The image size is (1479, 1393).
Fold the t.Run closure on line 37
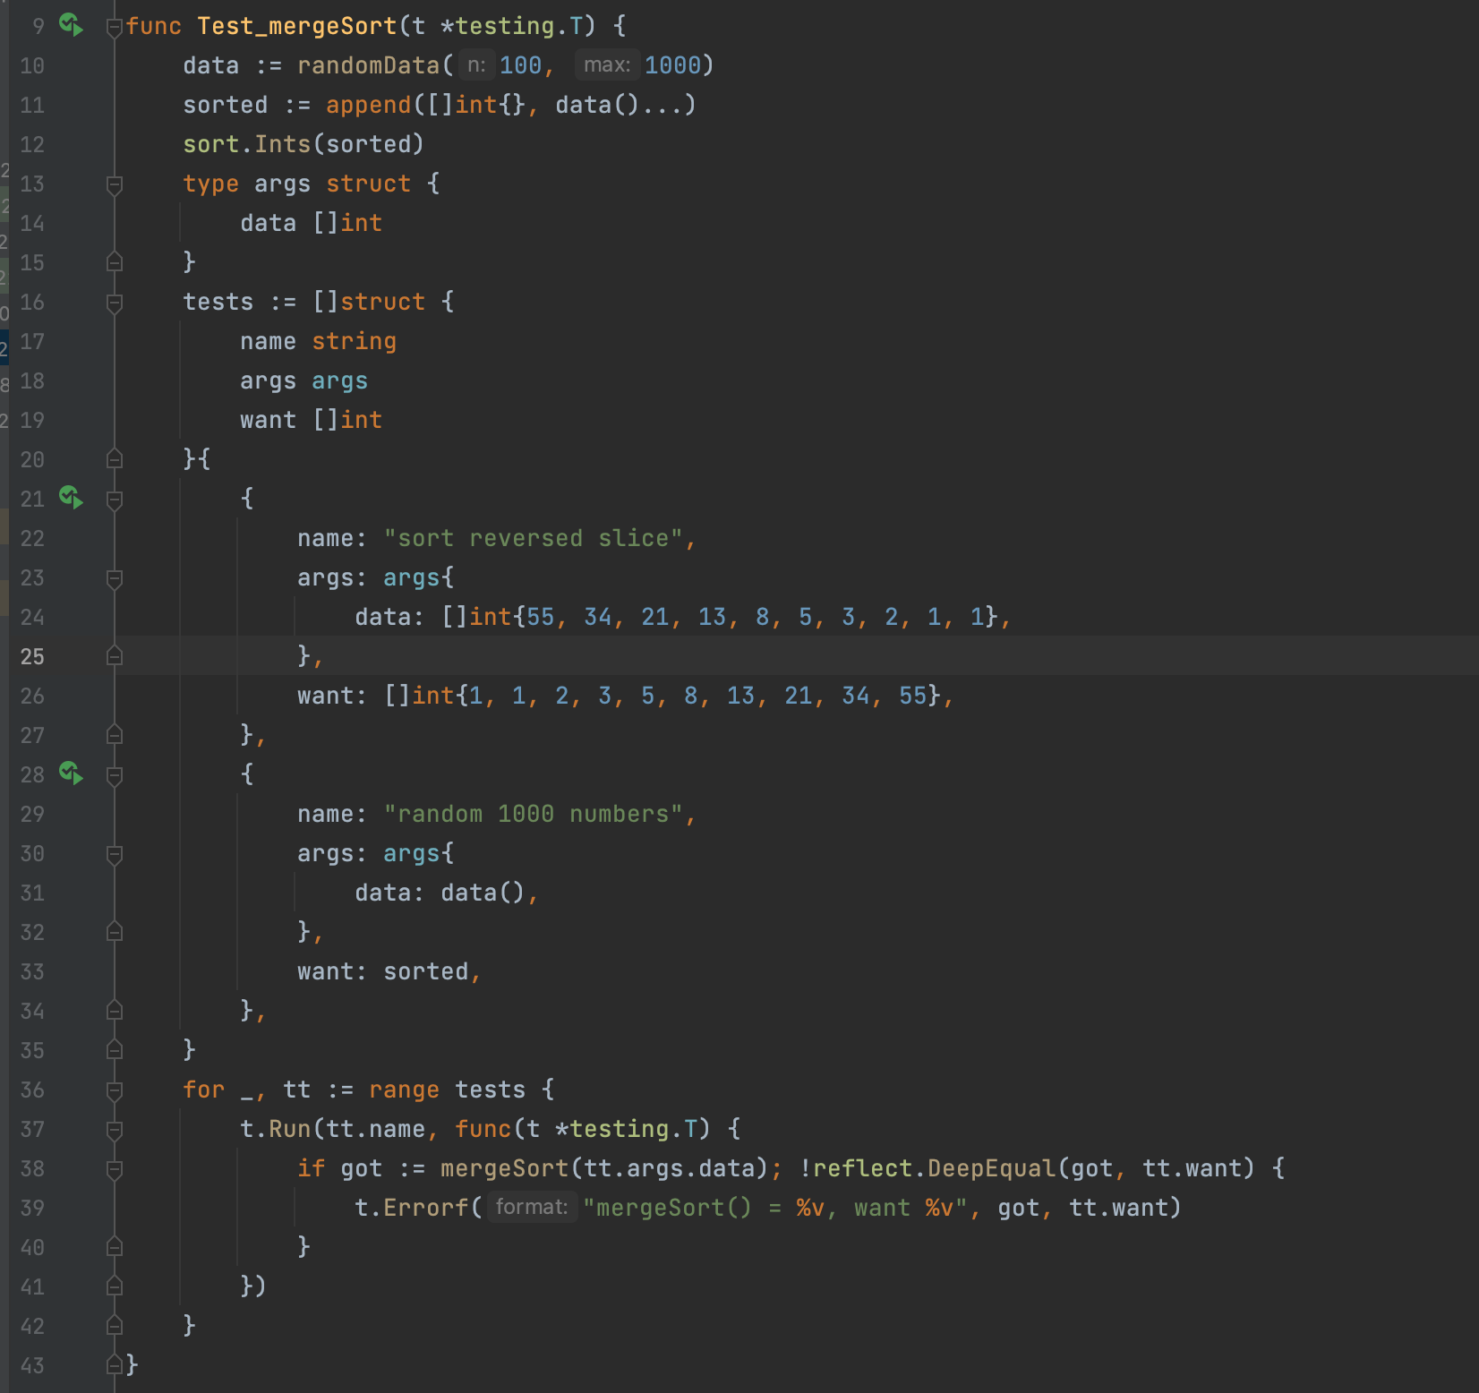coord(114,1130)
